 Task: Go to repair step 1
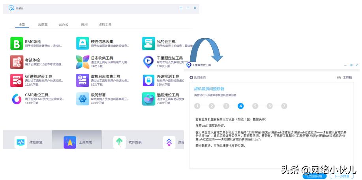[x=197, y=106]
